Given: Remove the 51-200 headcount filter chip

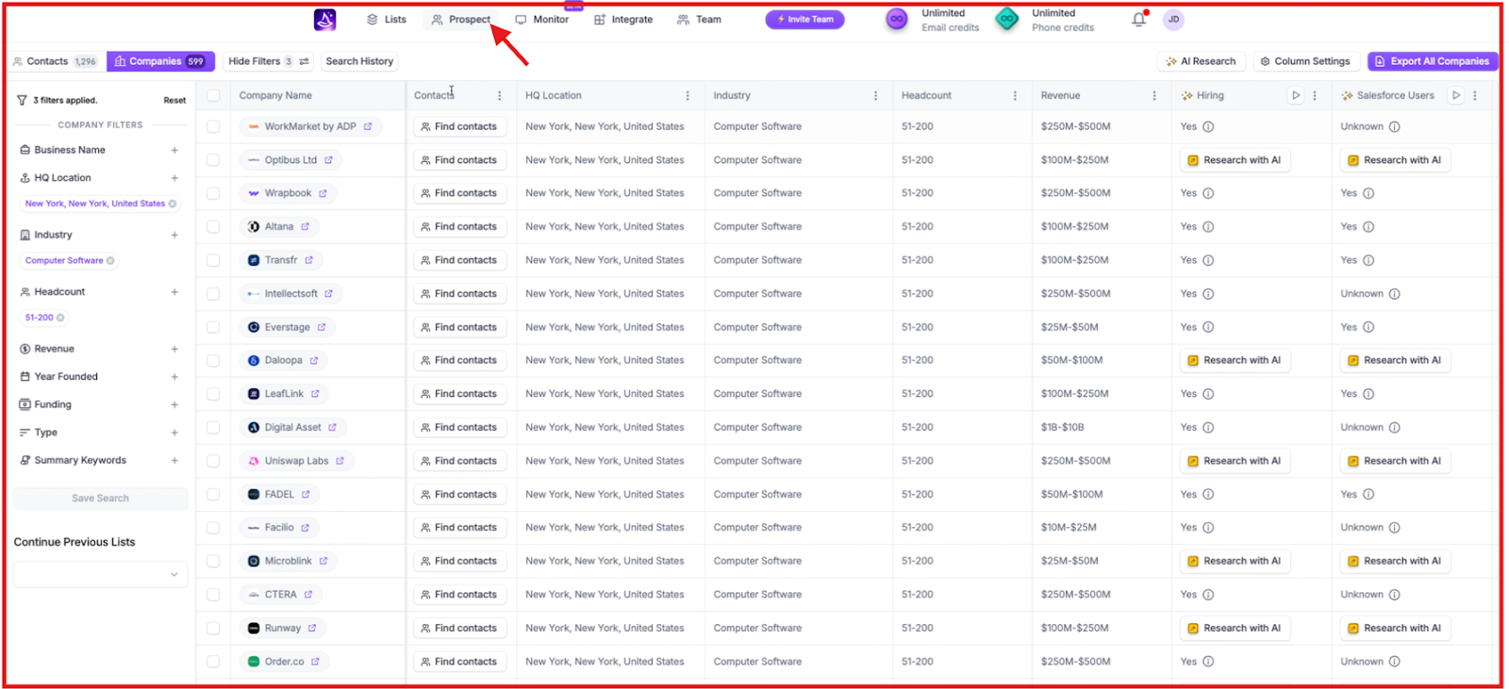Looking at the screenshot, I should click(x=60, y=318).
